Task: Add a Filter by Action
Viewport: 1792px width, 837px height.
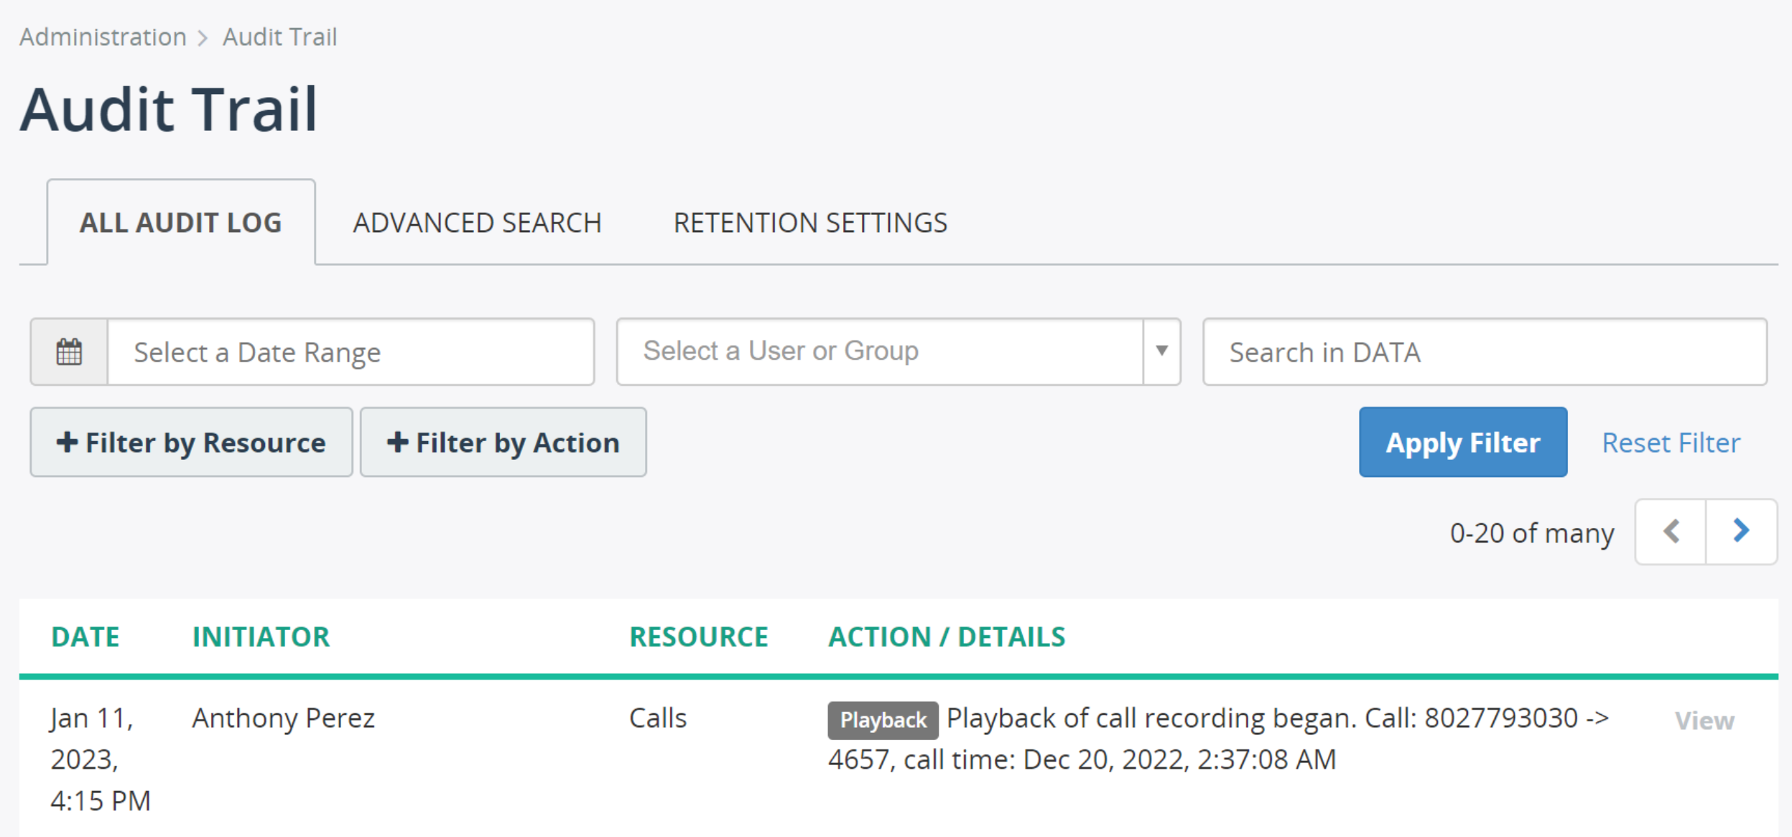Action: [x=503, y=442]
